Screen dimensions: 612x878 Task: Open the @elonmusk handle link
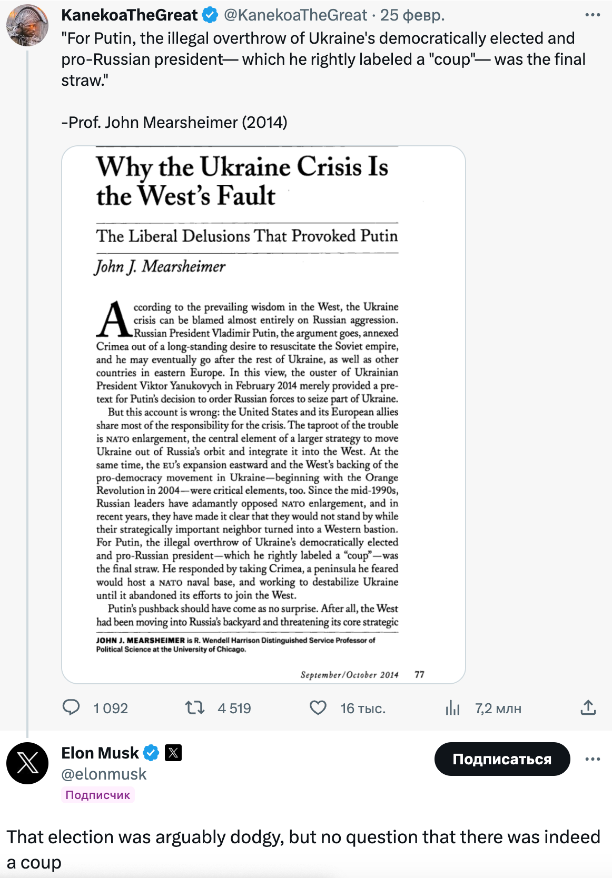(104, 774)
